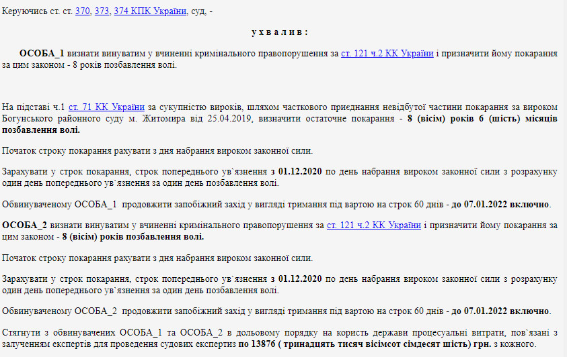Click the centered 'у х в а л и в :' heading
The height and width of the screenshot is (357, 567).
click(279, 32)
